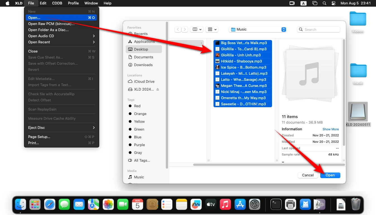Choose Open... from File menu

tap(62, 18)
